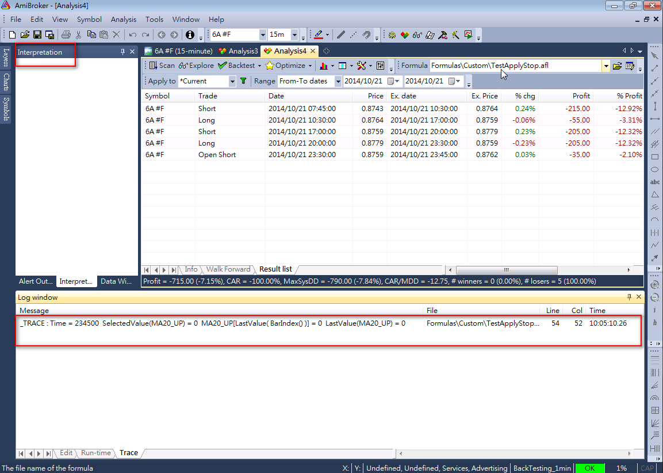This screenshot has height=473, width=663.
Task: Open the formula editor icon
Action: pyautogui.click(x=630, y=66)
